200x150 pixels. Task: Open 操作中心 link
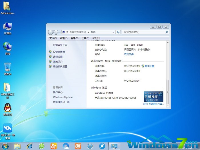(58, 92)
